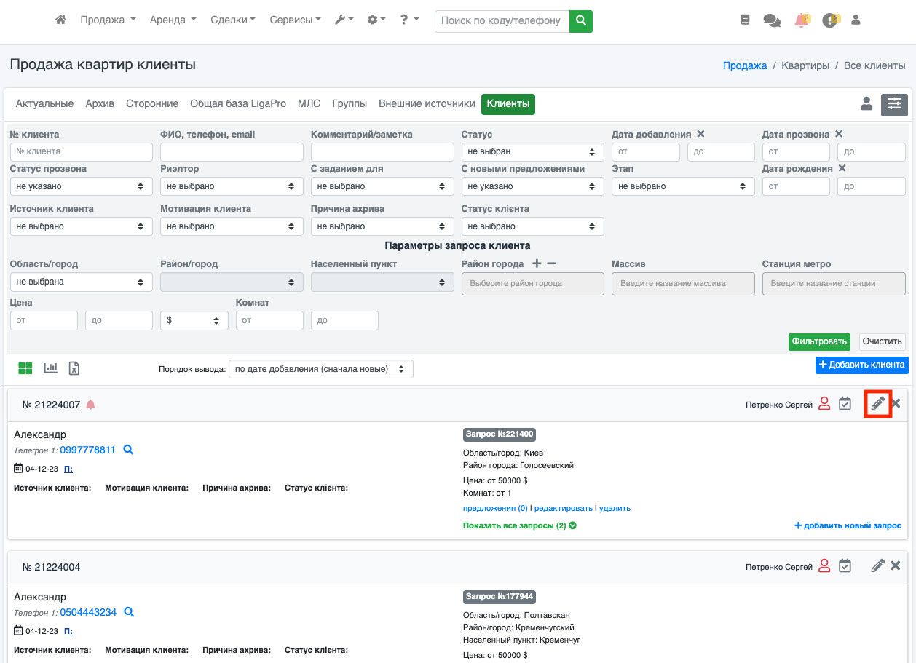Click the pencil edit icon for client 21224007

coord(878,404)
